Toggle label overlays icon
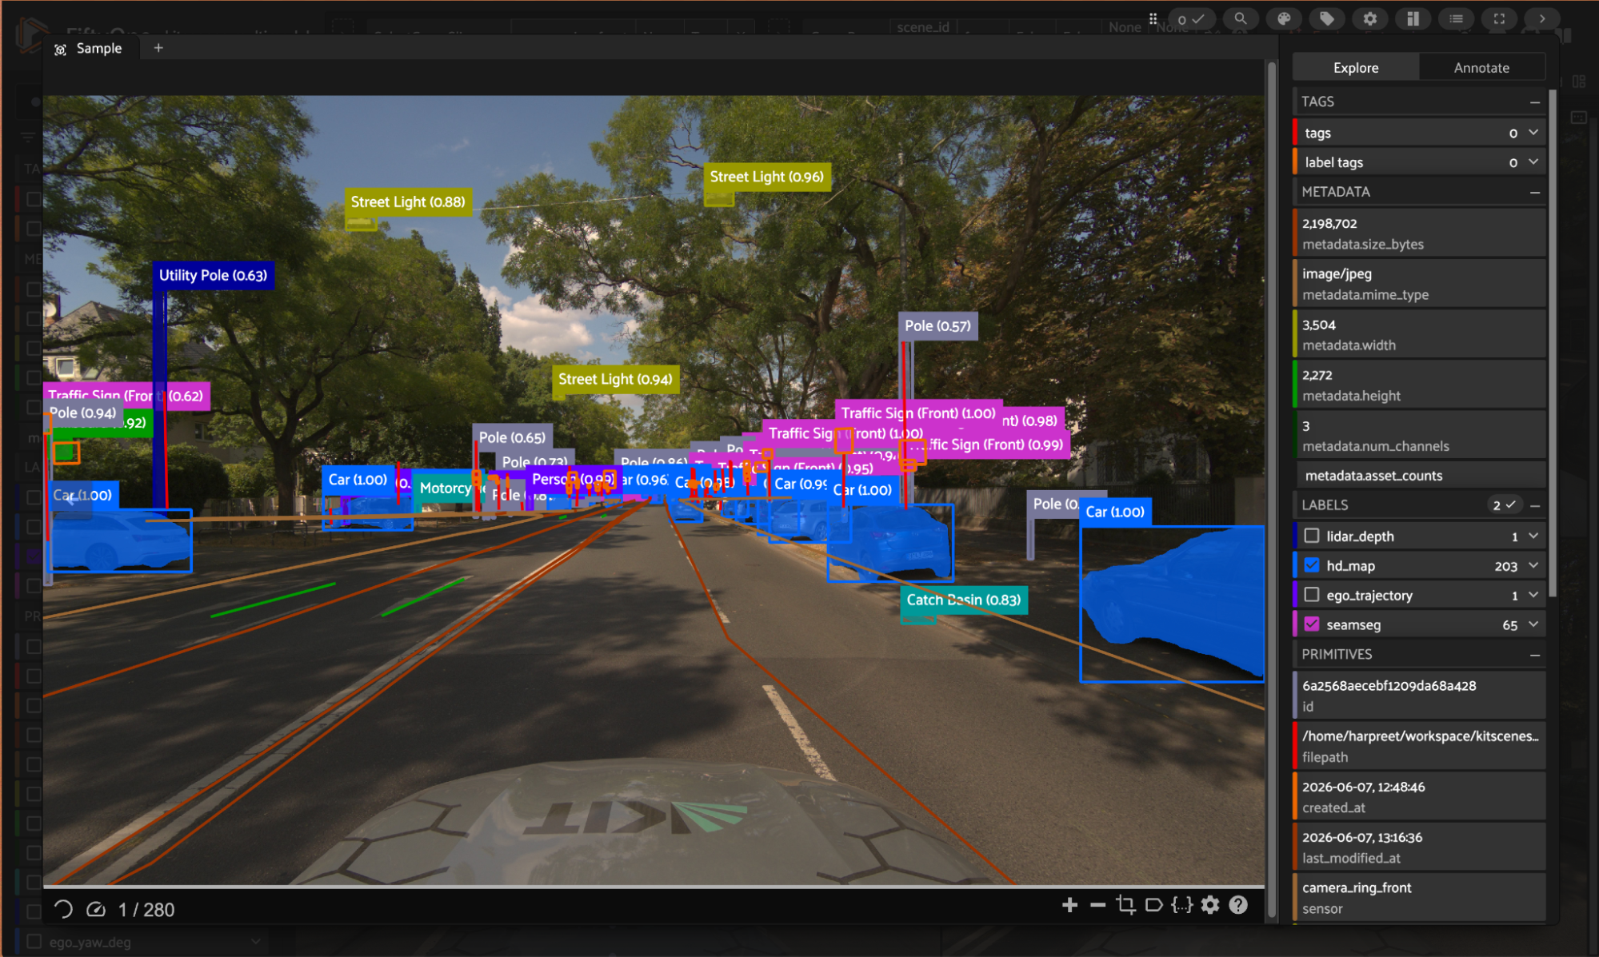 (x=1153, y=905)
